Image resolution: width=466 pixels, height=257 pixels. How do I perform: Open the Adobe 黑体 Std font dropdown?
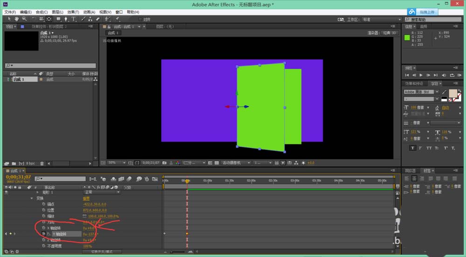(x=421, y=92)
